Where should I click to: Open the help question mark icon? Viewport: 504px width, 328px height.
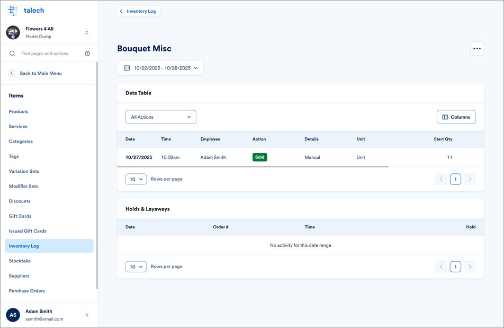87,54
